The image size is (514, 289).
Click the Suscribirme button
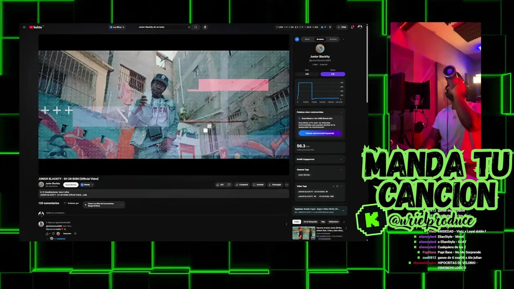(x=71, y=185)
